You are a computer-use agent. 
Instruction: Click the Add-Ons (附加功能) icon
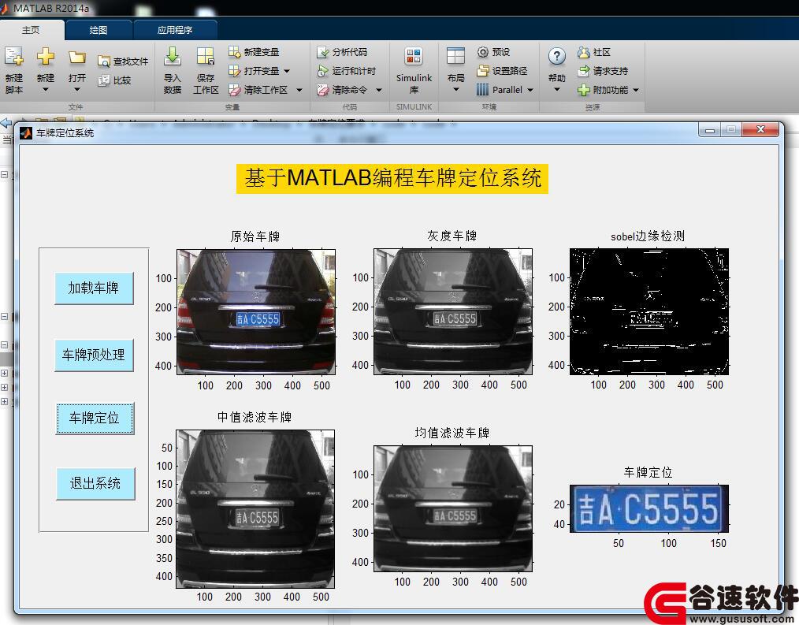pyautogui.click(x=583, y=90)
